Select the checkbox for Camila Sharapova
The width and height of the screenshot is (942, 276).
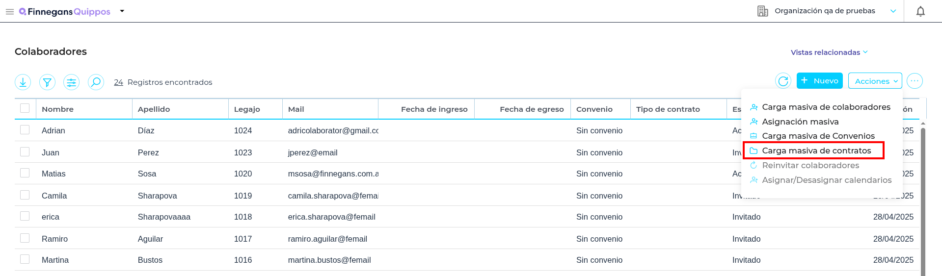pyautogui.click(x=25, y=195)
